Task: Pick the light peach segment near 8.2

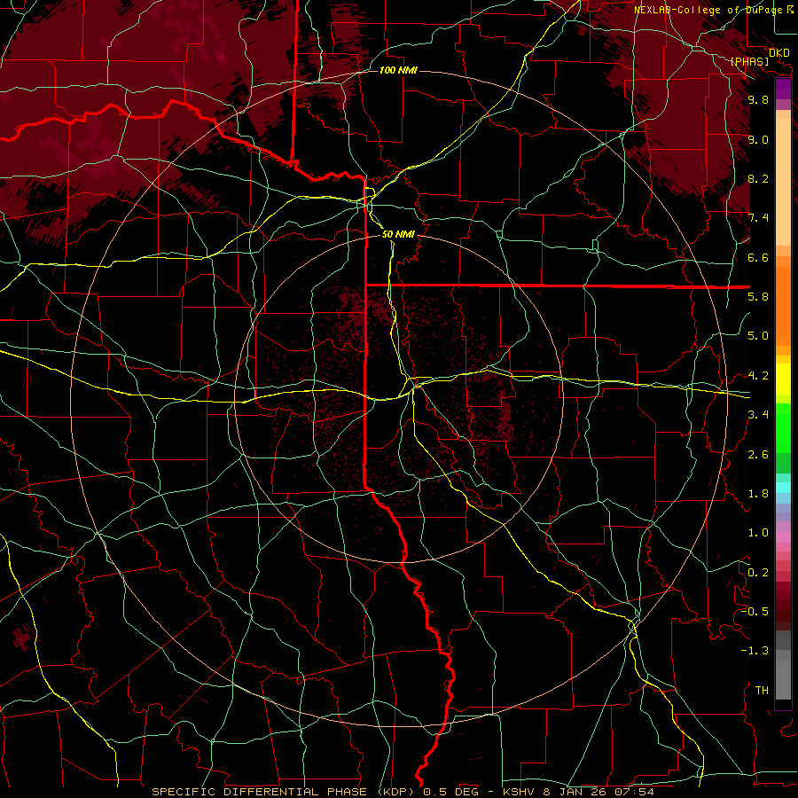Action: click(783, 184)
